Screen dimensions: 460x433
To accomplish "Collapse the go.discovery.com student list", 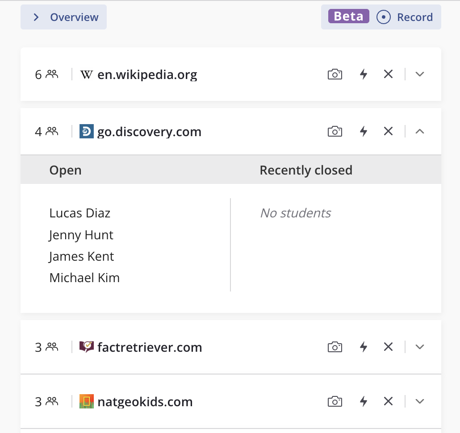I will [419, 131].
